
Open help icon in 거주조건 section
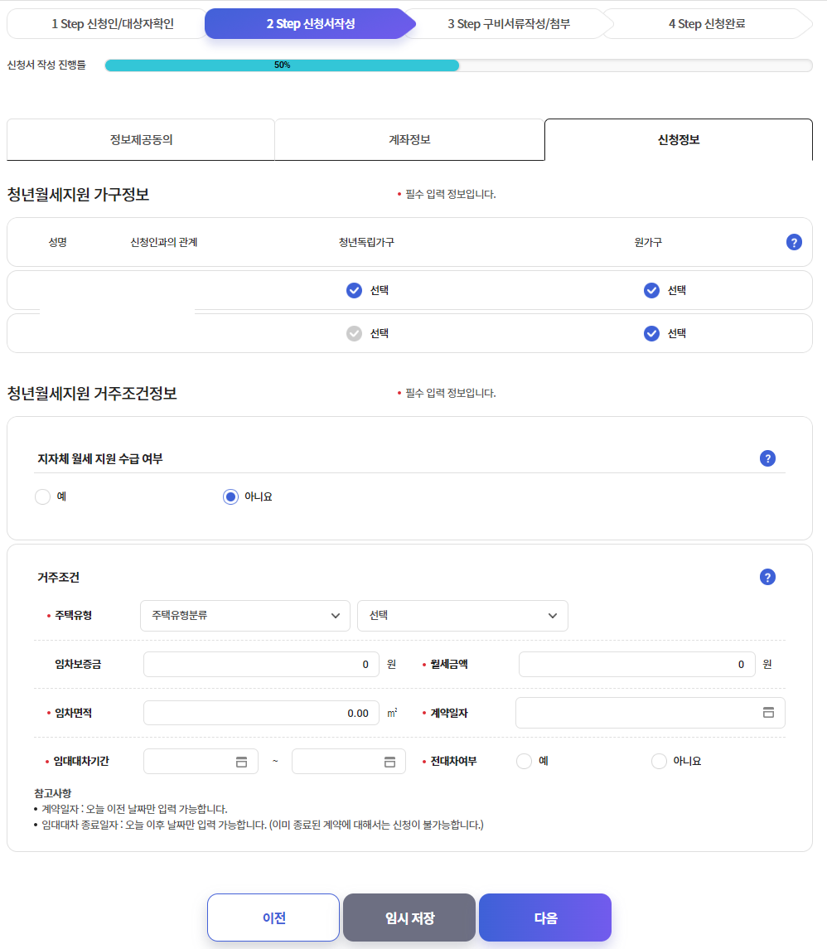[x=767, y=577]
